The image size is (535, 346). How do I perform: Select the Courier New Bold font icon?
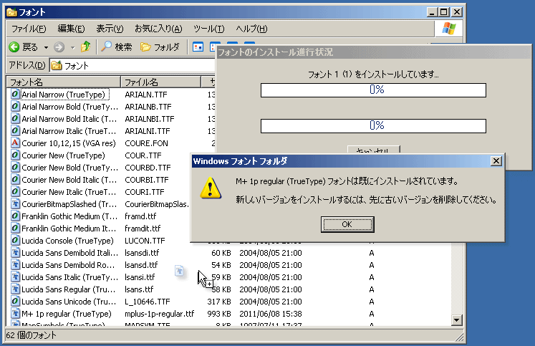[x=15, y=167]
